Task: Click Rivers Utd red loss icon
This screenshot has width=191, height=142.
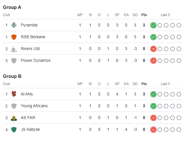Action: (x=153, y=49)
